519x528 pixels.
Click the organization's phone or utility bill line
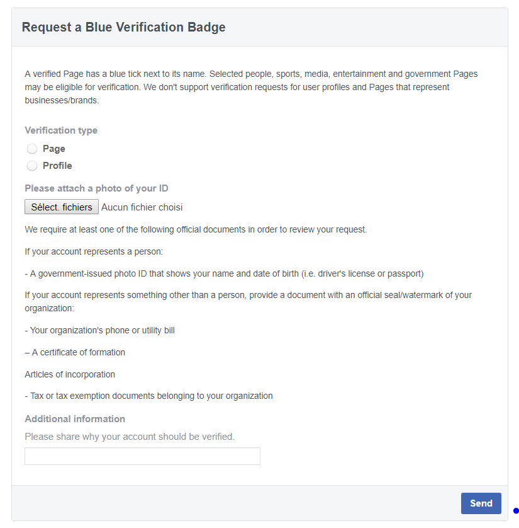pyautogui.click(x=100, y=330)
